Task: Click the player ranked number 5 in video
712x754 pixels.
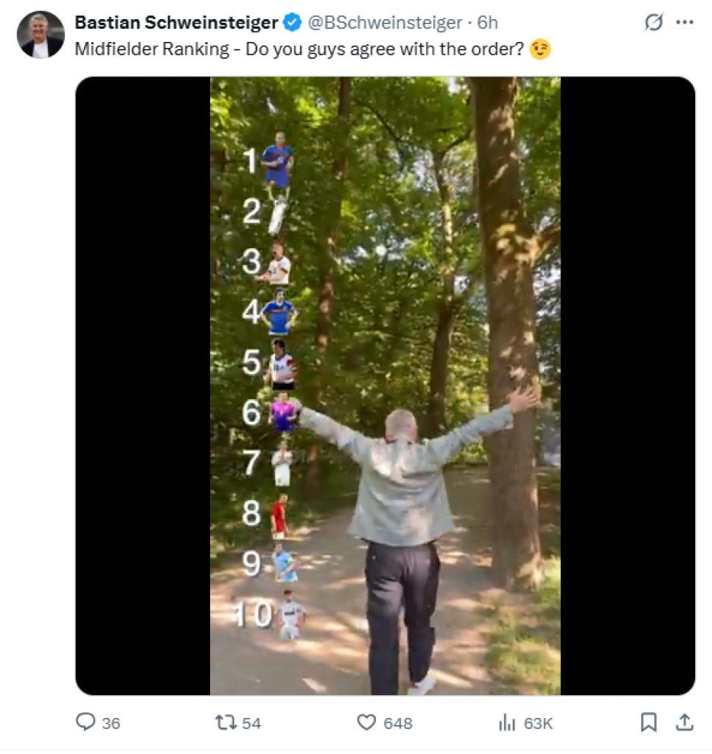Action: pos(281,364)
